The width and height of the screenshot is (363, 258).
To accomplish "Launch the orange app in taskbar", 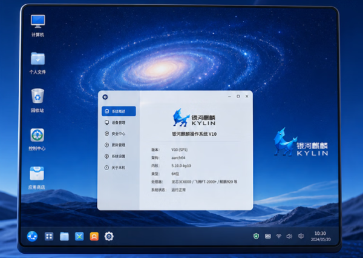I will coord(94,236).
